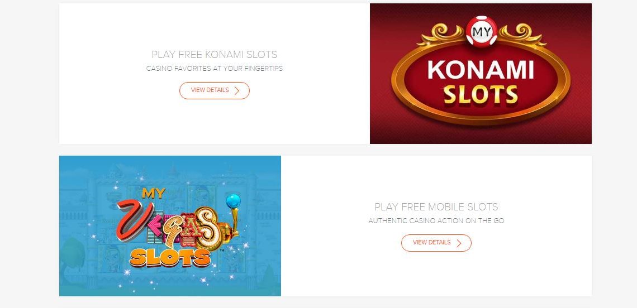This screenshot has height=308, width=637.
Task: Open the PLAY FREE KONAMI SLOTS heading
Action: tap(215, 54)
